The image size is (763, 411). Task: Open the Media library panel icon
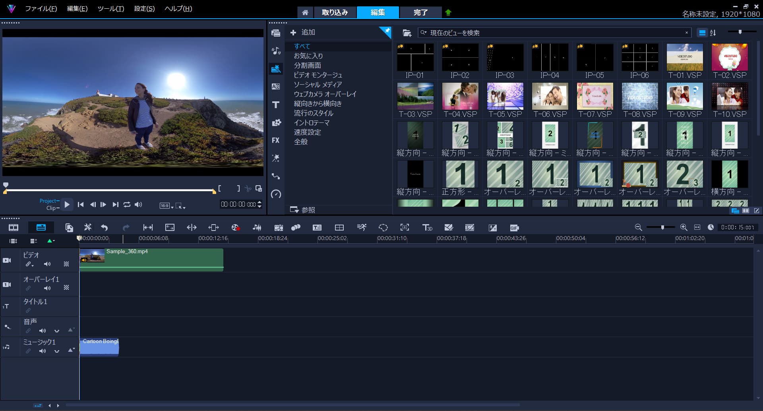pyautogui.click(x=276, y=33)
